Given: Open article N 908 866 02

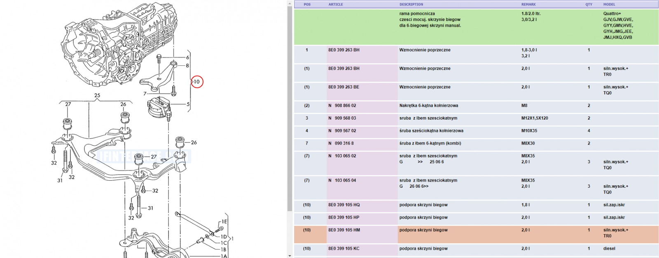Looking at the screenshot, I should pyautogui.click(x=342, y=106).
